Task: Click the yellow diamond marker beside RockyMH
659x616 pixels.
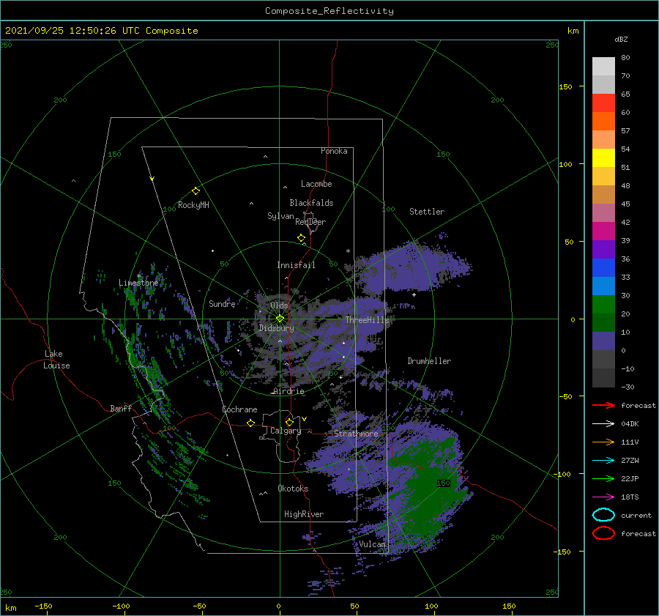Action: pyautogui.click(x=196, y=191)
